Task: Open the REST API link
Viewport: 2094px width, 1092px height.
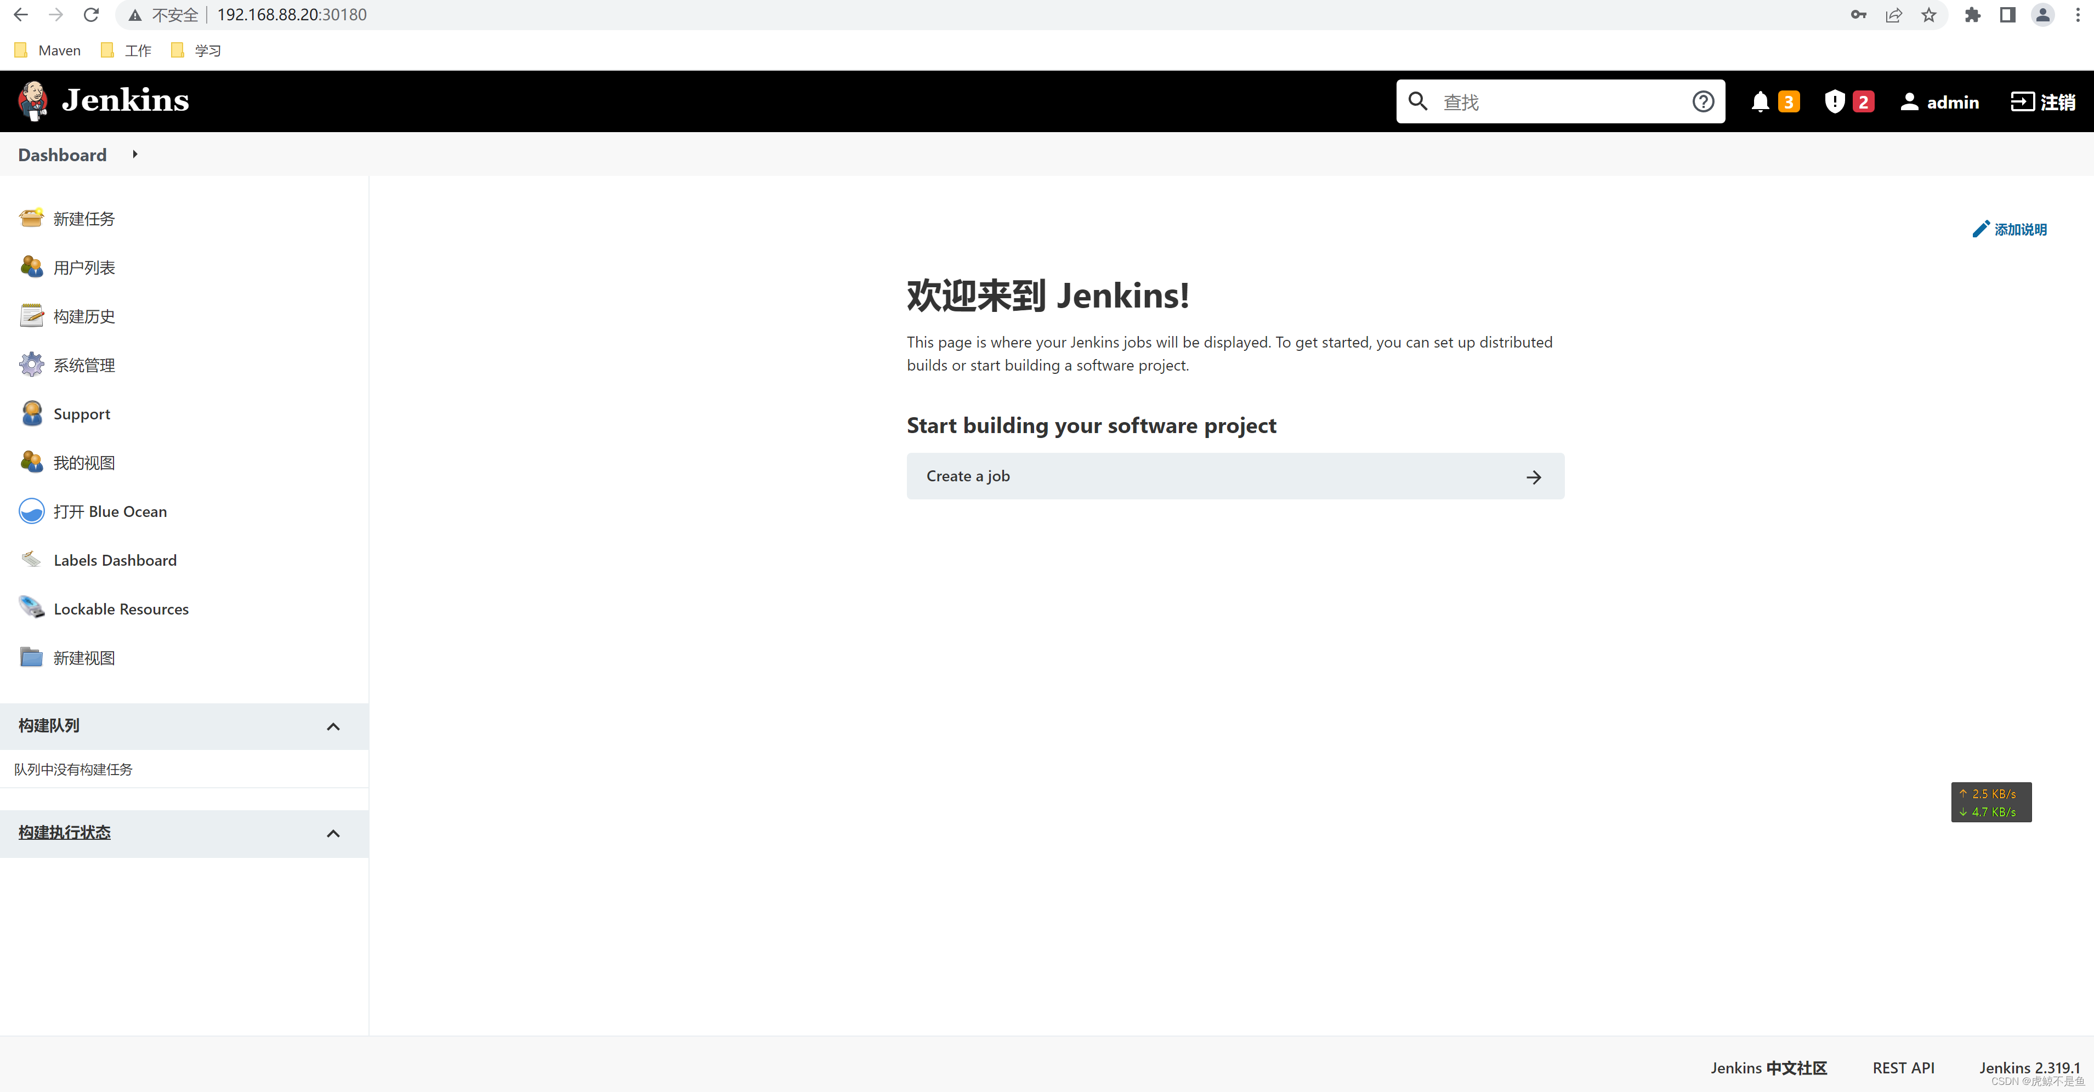Action: [x=1903, y=1068]
